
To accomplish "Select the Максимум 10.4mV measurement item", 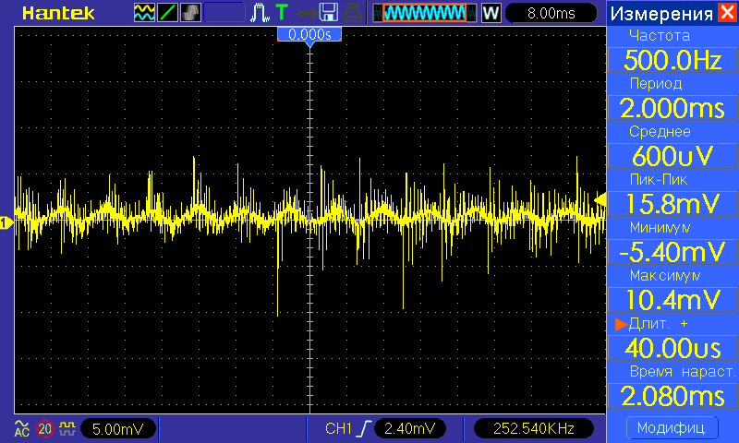I will 672,300.
